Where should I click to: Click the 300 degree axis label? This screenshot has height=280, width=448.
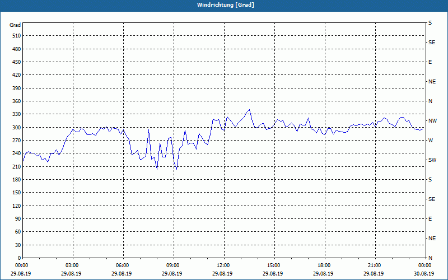17,128
